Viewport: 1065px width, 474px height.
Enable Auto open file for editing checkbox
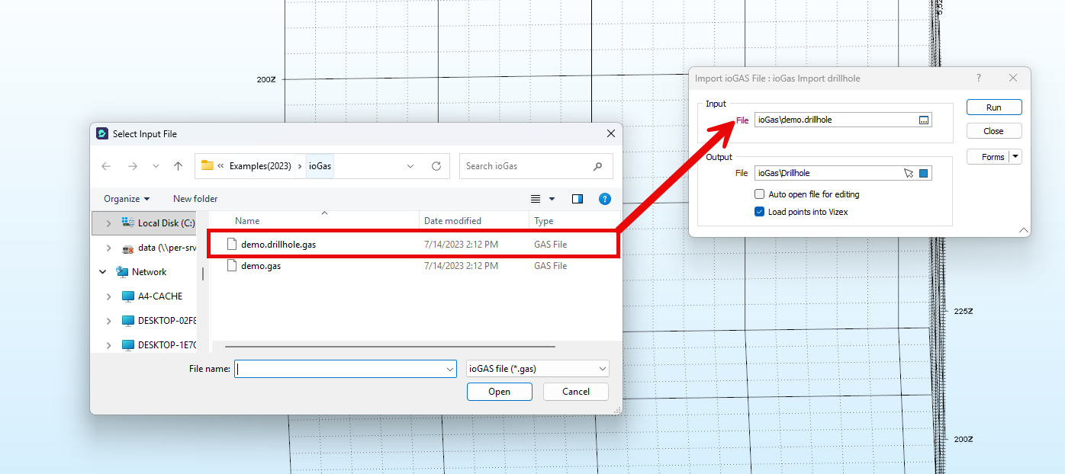click(x=759, y=194)
